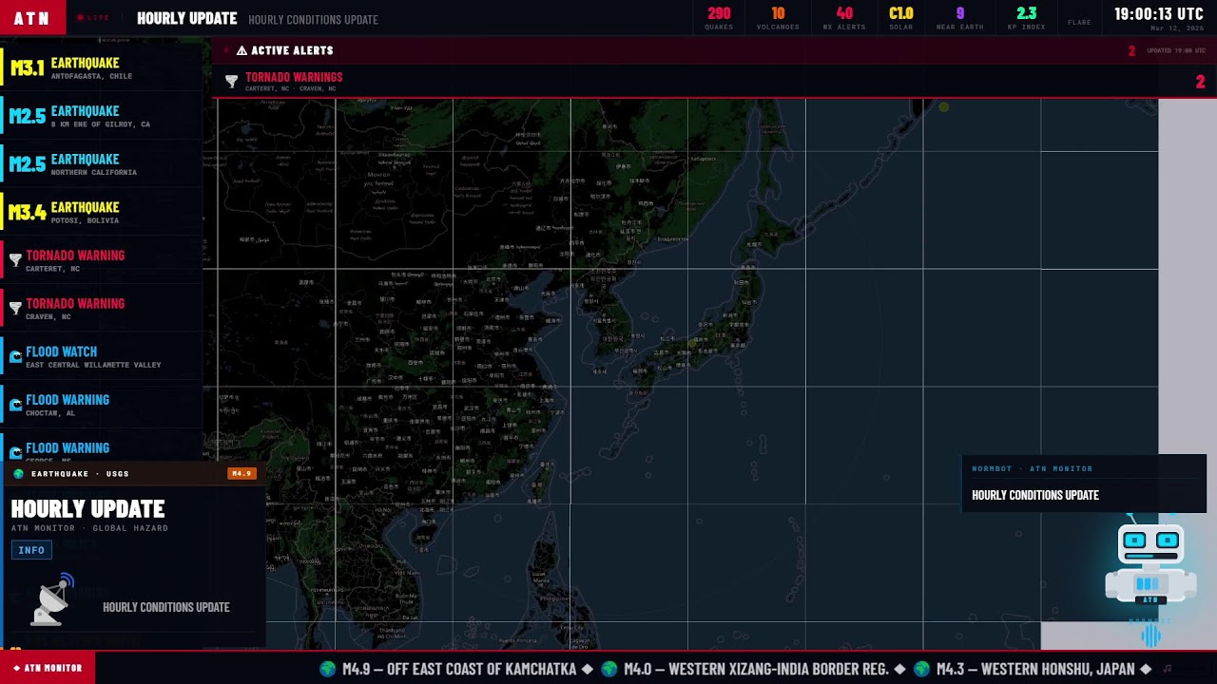This screenshot has width=1217, height=684.
Task: Open the Northern California earthquake entry
Action: point(102,165)
